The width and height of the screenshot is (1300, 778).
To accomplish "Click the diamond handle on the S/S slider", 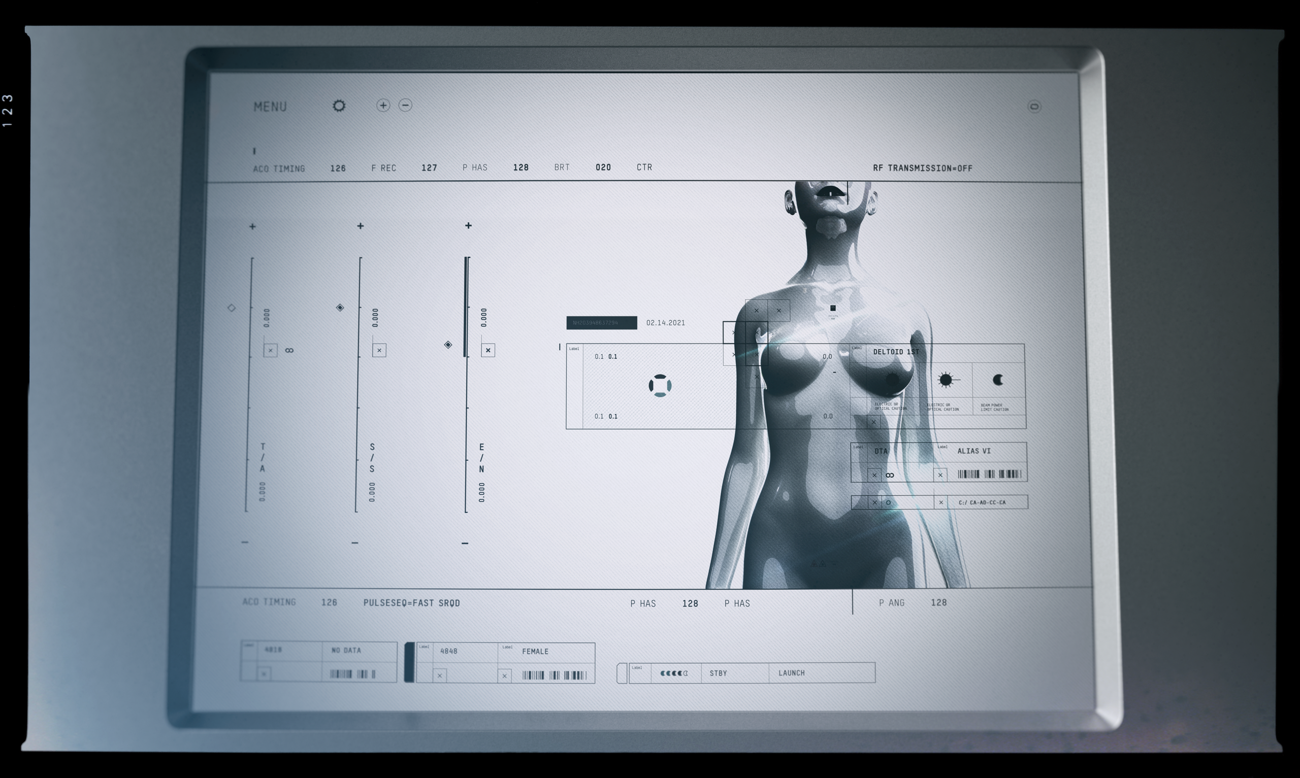I will pyautogui.click(x=340, y=307).
